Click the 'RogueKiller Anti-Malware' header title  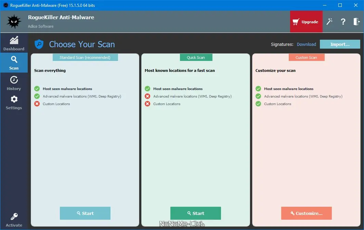point(61,17)
